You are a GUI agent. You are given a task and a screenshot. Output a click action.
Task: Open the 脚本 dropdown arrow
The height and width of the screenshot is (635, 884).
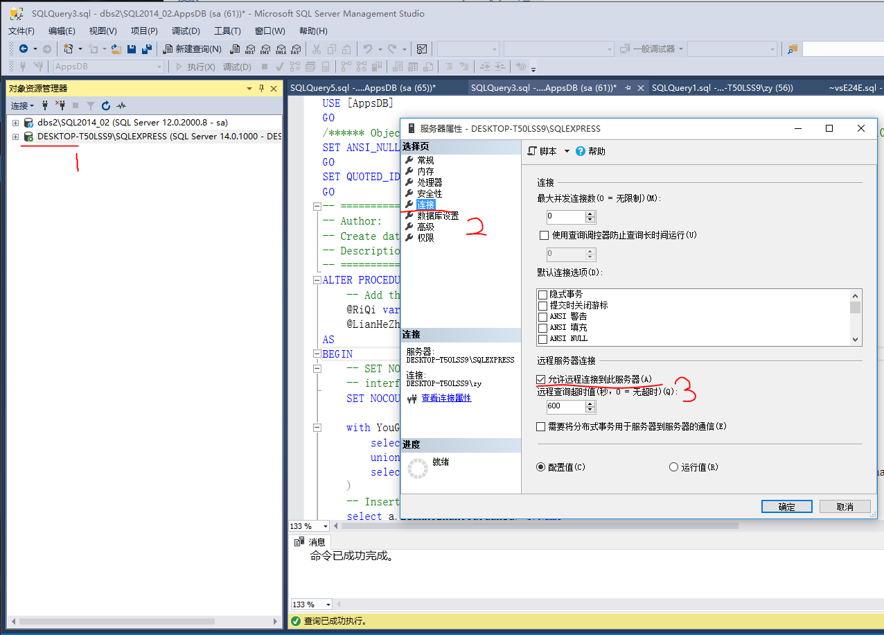tap(567, 151)
